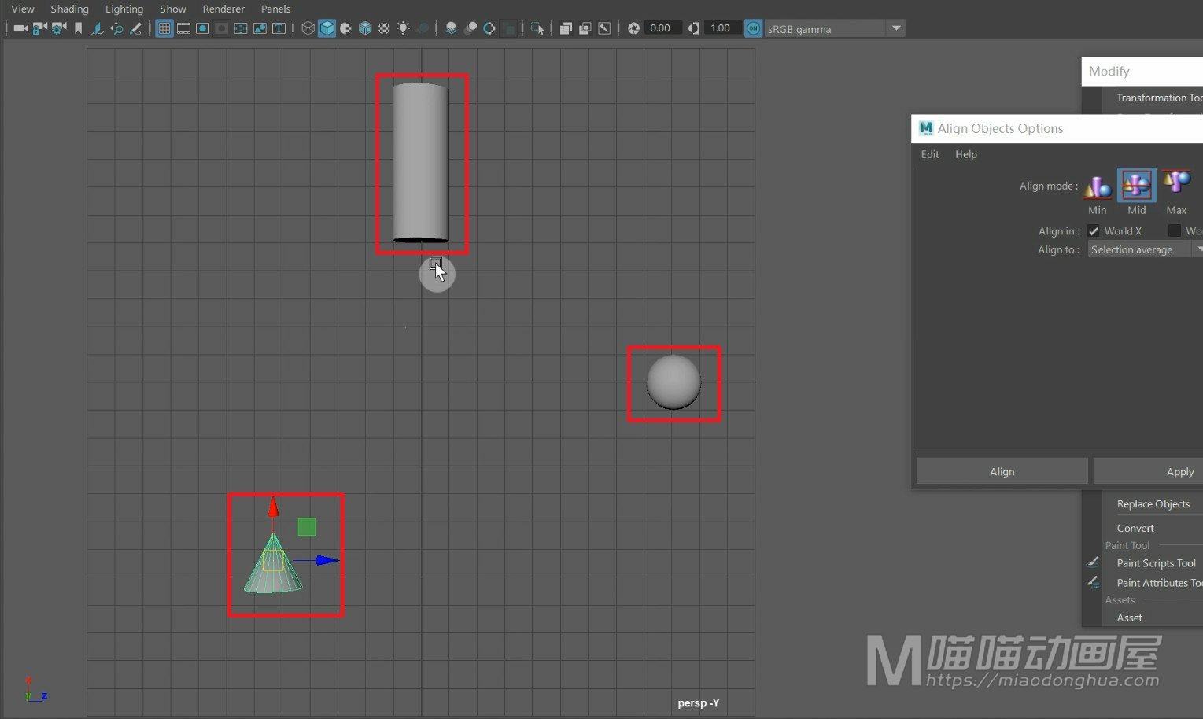Click the Motion Blur icon

point(470,28)
